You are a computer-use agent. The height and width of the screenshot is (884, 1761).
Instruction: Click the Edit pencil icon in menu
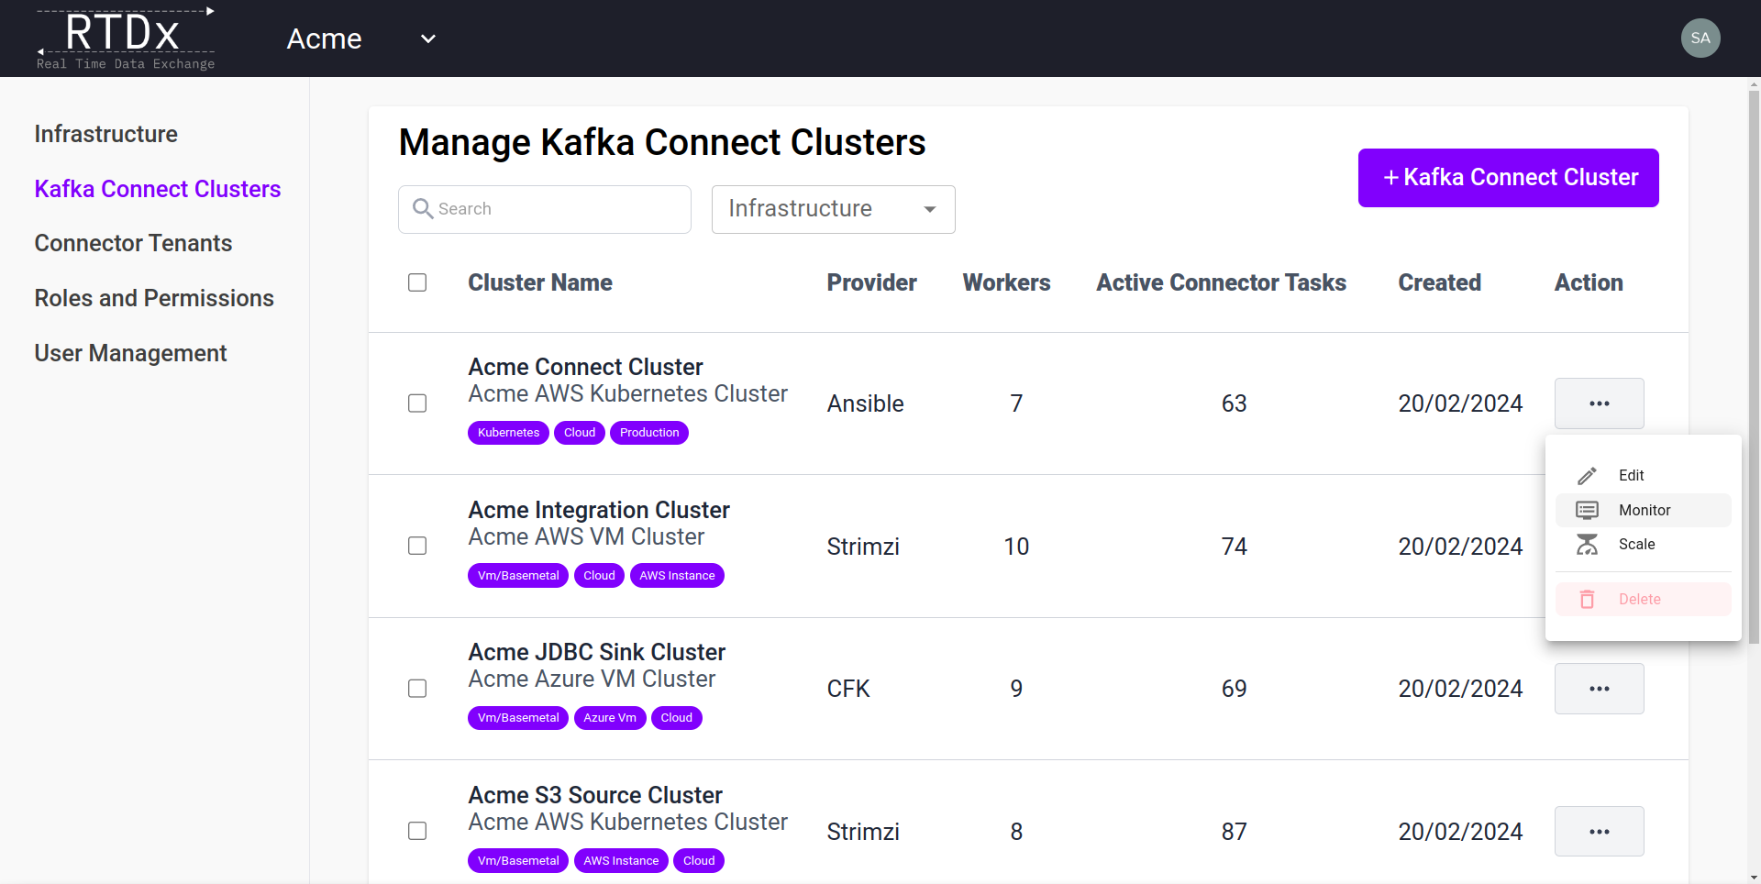click(1587, 475)
